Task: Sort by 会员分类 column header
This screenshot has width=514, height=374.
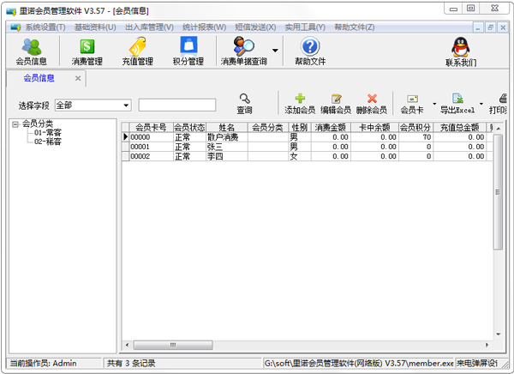Action: pyautogui.click(x=267, y=128)
